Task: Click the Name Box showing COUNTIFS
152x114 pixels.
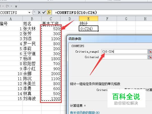Action: click(x=14, y=13)
